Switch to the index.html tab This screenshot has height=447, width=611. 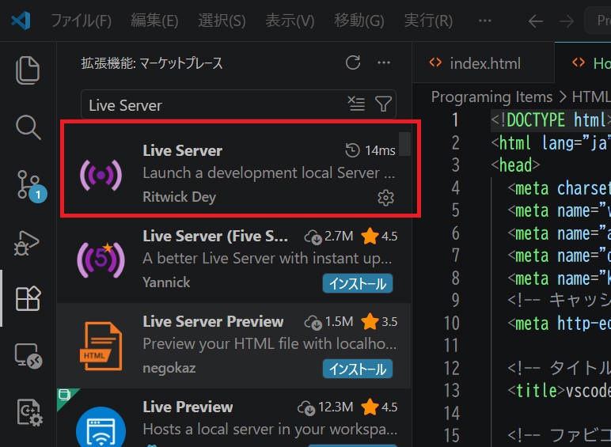click(484, 63)
